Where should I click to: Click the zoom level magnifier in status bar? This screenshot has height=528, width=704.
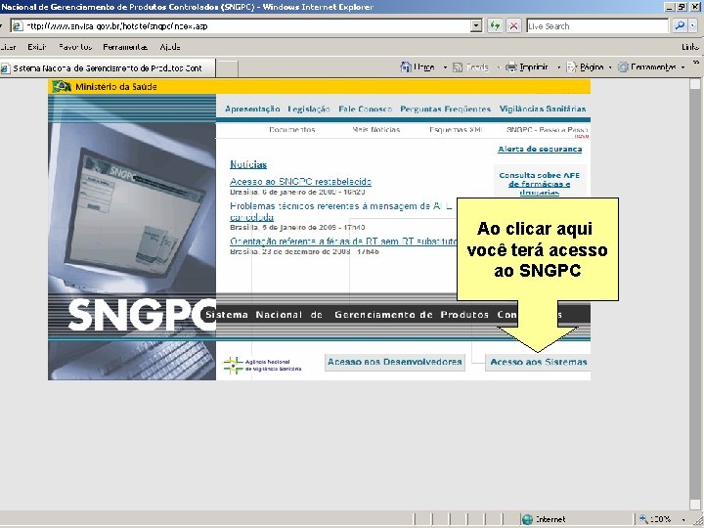tap(643, 519)
